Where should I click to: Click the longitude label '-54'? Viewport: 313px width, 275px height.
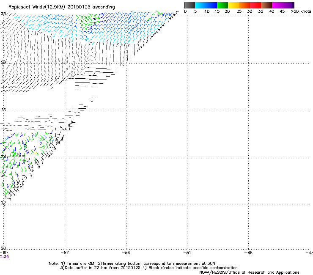pyautogui.click(x=126, y=253)
